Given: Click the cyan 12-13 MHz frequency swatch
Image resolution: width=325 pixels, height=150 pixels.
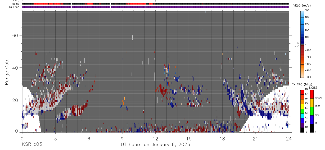Looking at the screenshot, I should (x=302, y=116).
